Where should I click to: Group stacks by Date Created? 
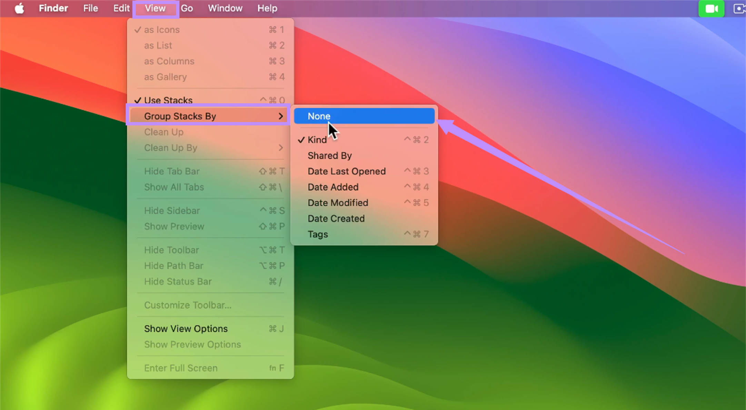click(x=364, y=219)
